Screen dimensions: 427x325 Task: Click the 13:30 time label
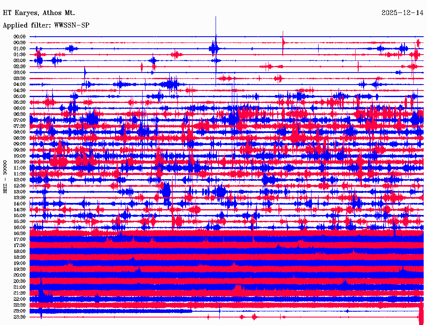point(20,197)
